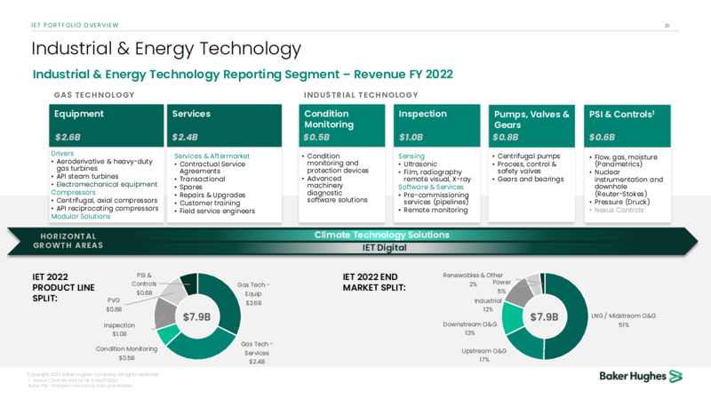The height and width of the screenshot is (400, 711).
Task: Click 'API steam turbines' bullet
Action: [84, 176]
